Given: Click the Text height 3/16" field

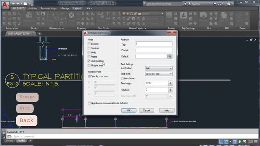Looking at the screenshot, I should 156,83.
